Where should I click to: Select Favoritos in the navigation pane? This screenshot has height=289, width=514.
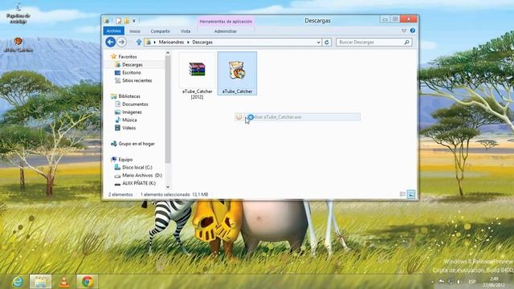pos(128,57)
